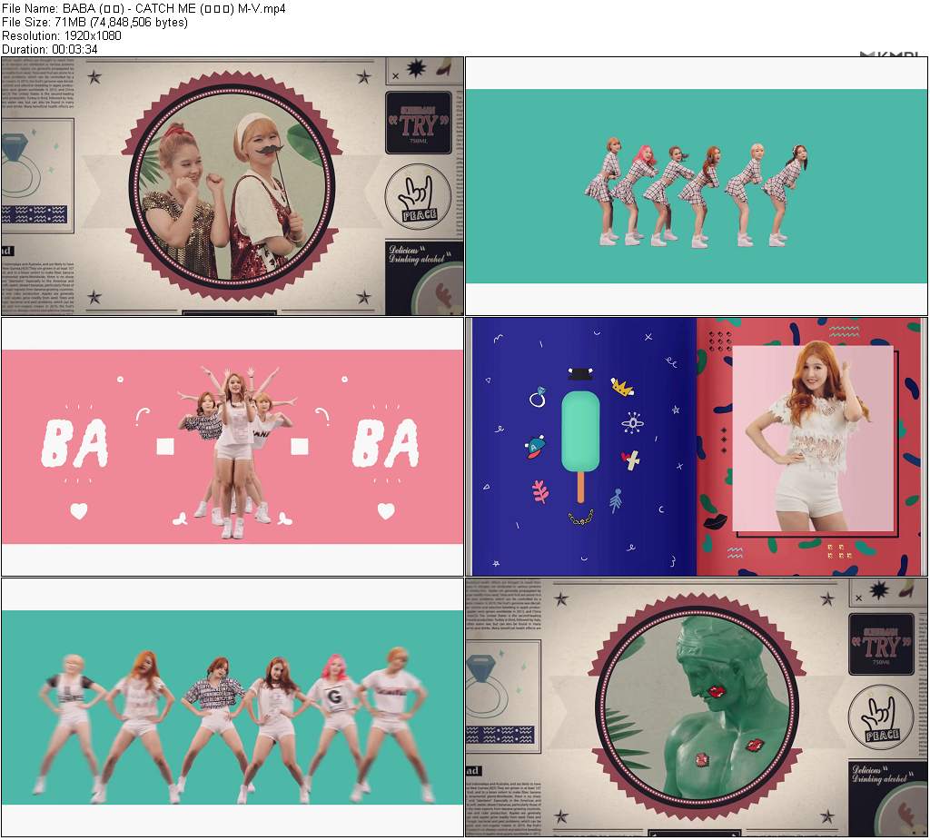Image resolution: width=930 pixels, height=840 pixels.
Task: Open the blurry six-dancer teal thumbnail
Action: click(232, 707)
